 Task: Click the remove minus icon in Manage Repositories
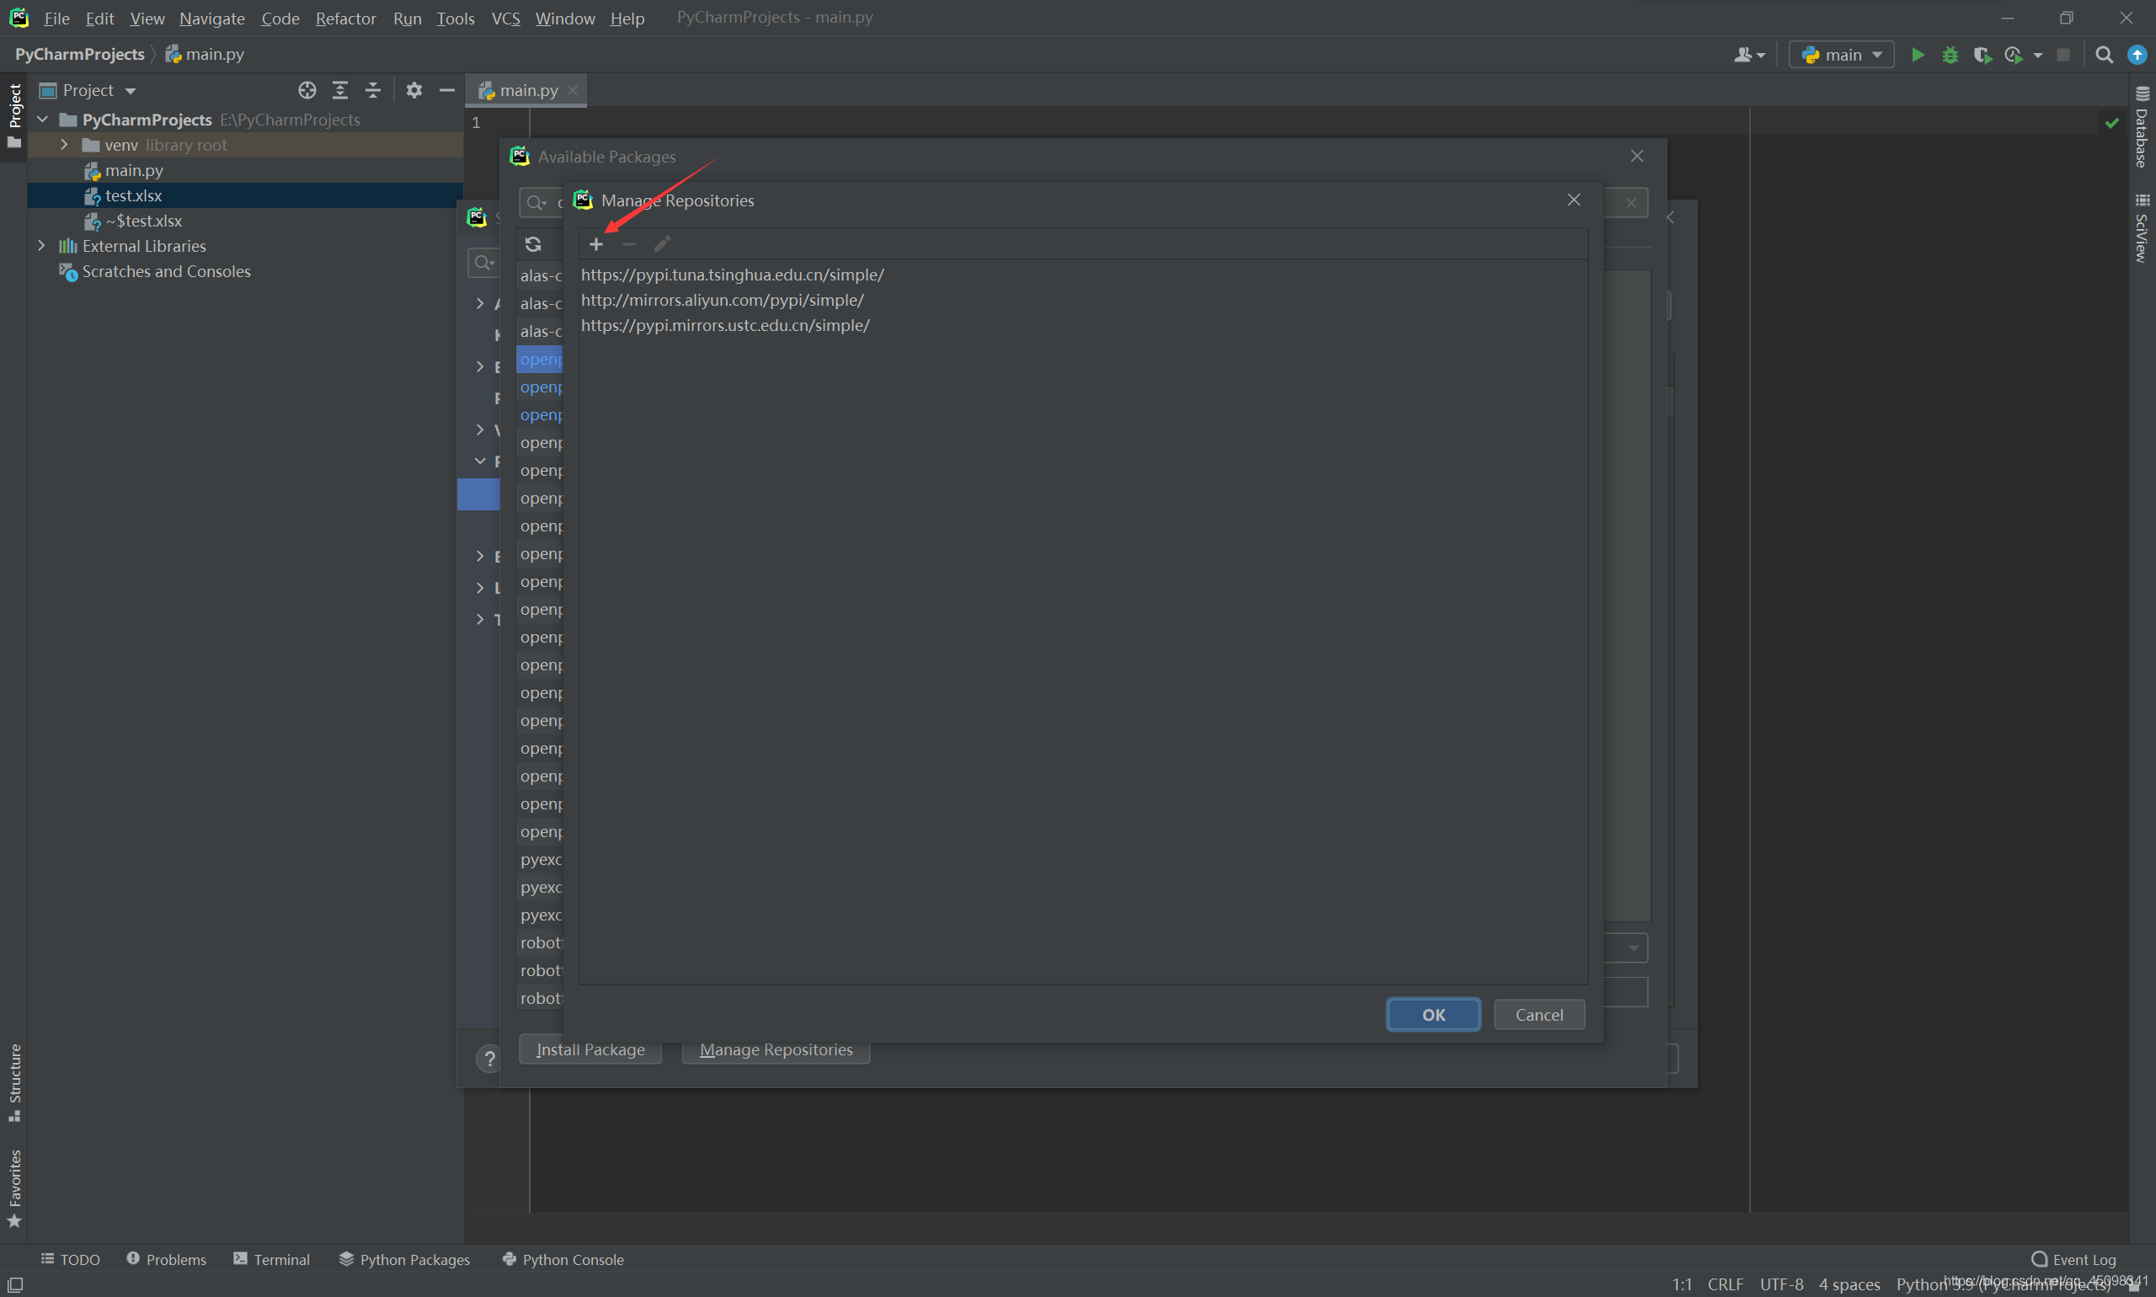click(629, 244)
